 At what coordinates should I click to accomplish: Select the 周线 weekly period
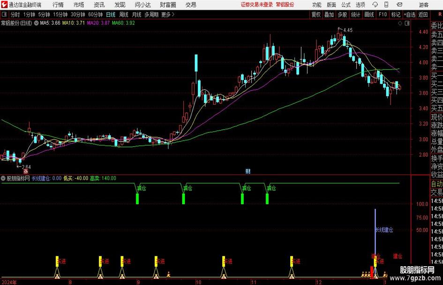coord(124,15)
